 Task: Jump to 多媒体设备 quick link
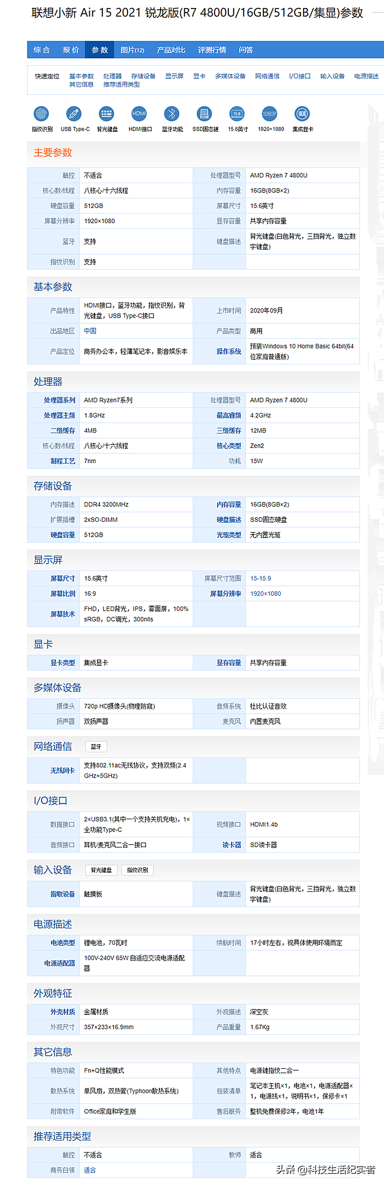(x=230, y=76)
